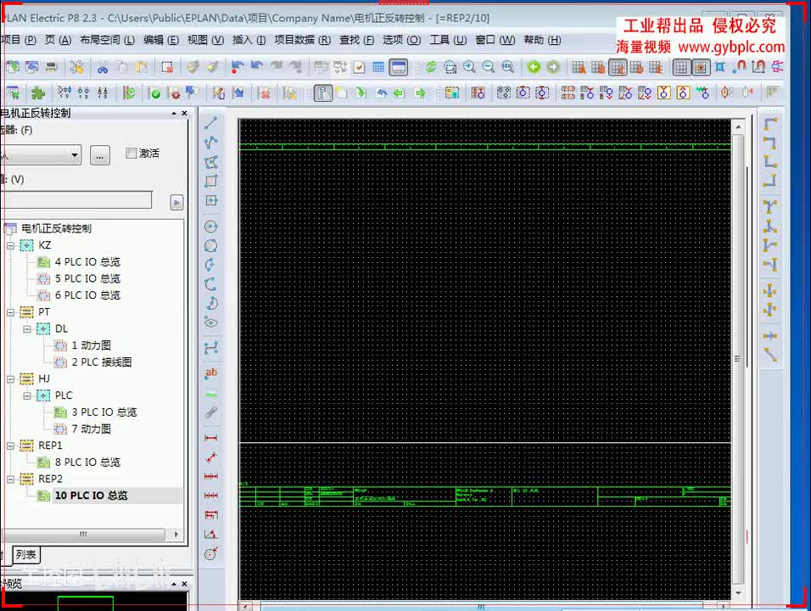Click the value input field
This screenshot has width=811, height=611.
point(76,199)
